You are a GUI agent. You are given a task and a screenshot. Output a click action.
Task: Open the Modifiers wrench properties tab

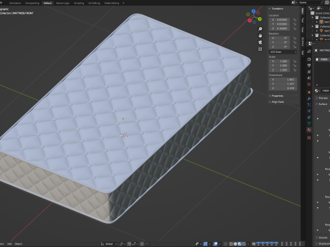click(x=309, y=99)
